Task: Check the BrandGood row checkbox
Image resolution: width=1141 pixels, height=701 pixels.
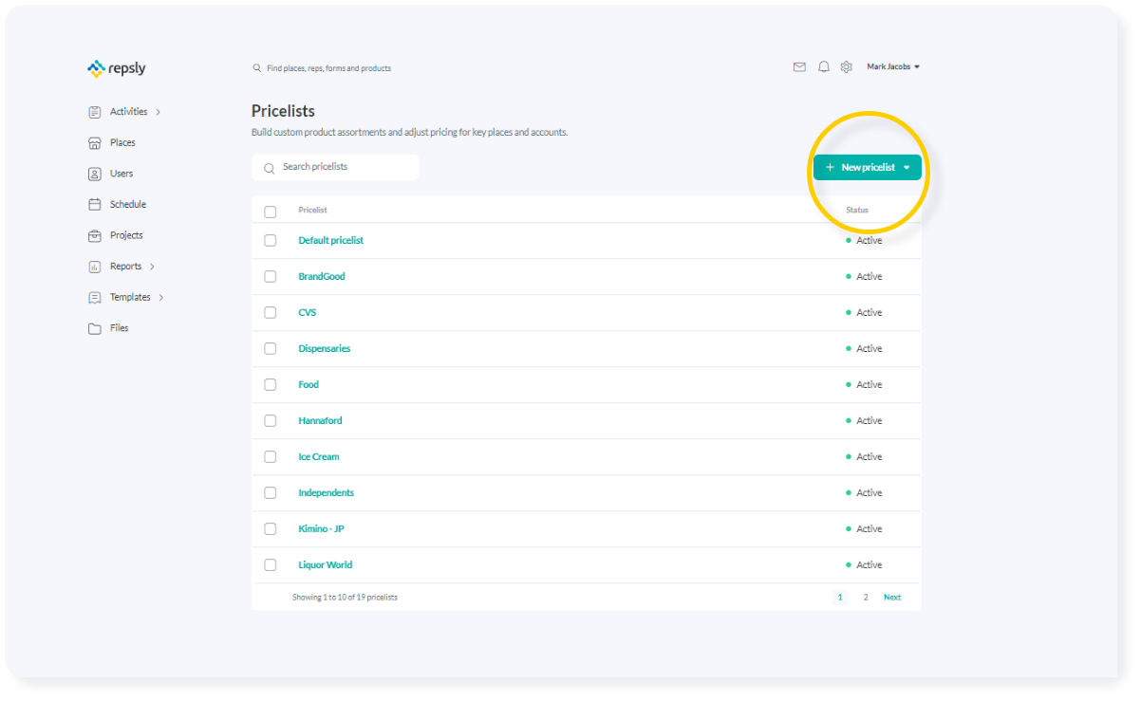Action: [270, 277]
